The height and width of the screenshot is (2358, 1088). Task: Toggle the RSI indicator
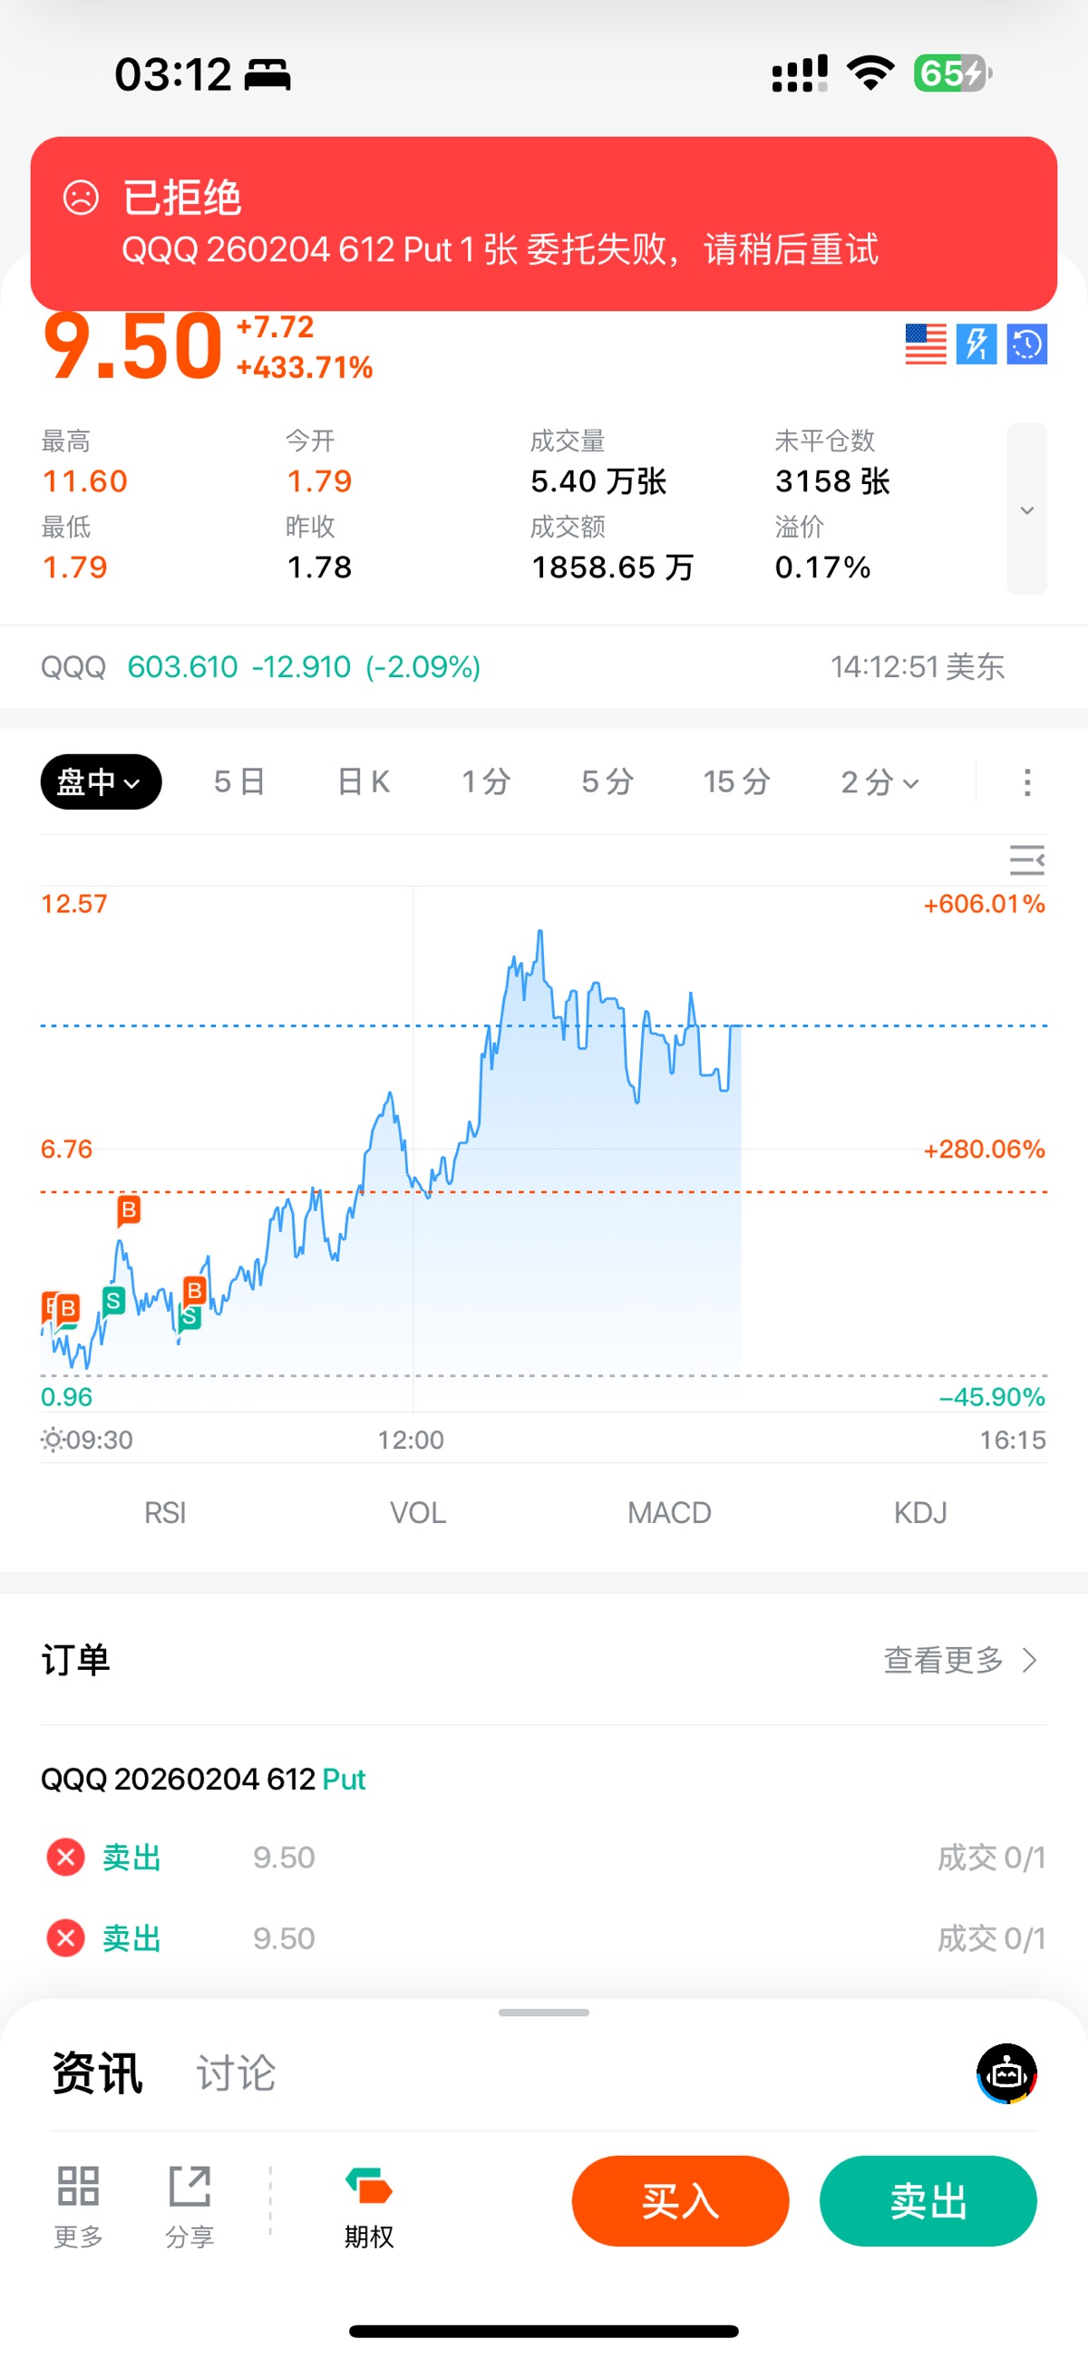166,1513
